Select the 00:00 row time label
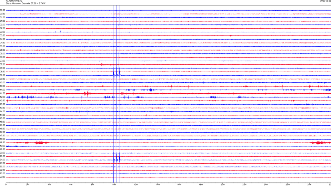 point(2,10)
